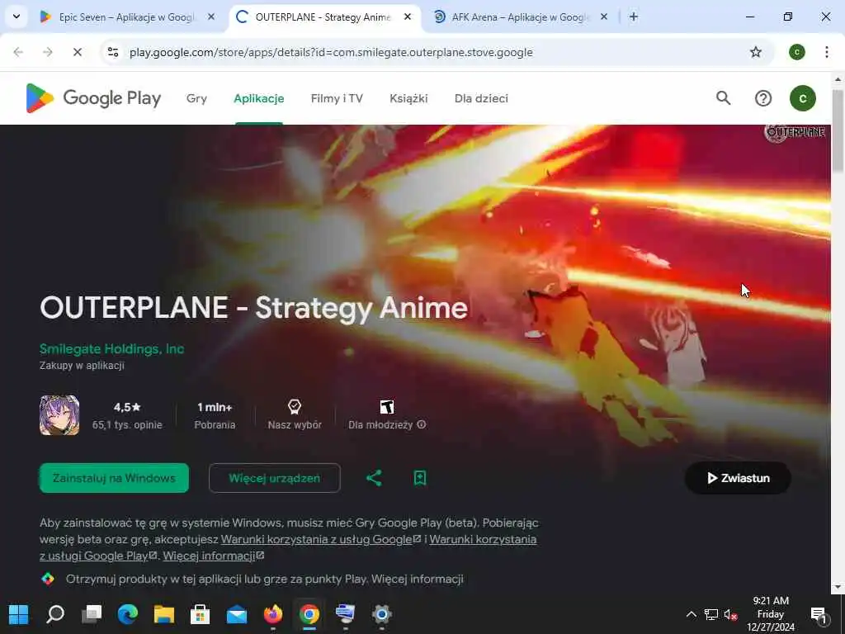This screenshot has height=634, width=845.
Task: Open the notification center icon
Action: tap(819, 614)
